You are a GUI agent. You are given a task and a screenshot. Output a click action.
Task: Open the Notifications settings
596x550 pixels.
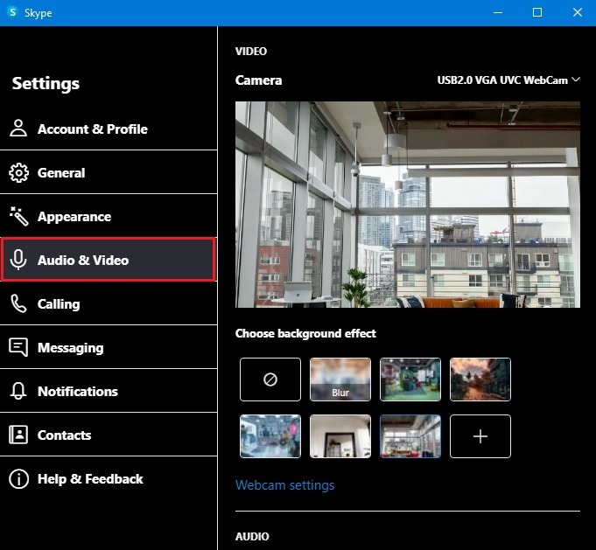coord(109,391)
